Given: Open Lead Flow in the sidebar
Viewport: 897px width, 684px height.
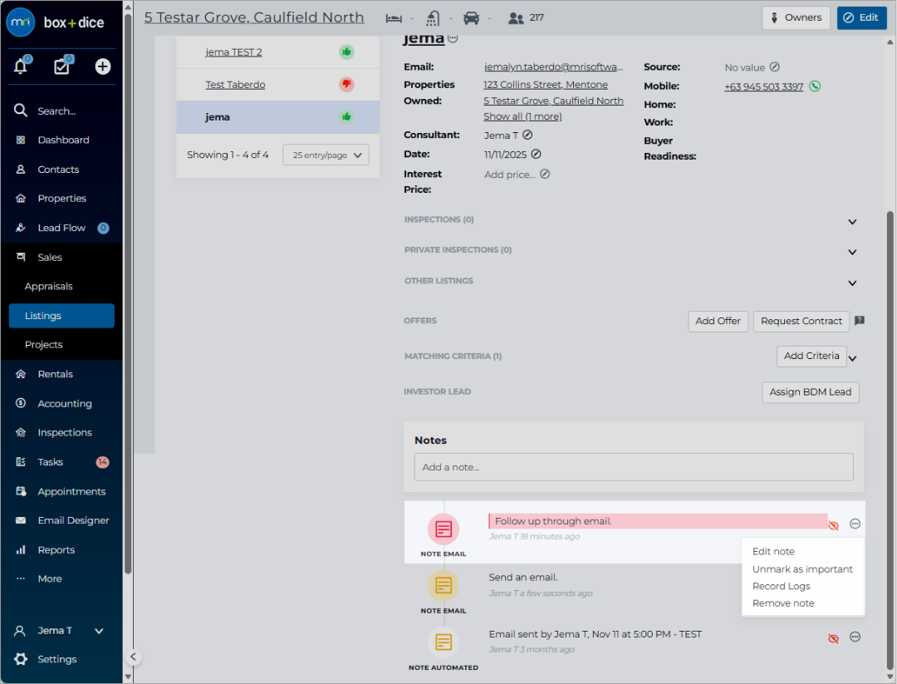Looking at the screenshot, I should point(61,228).
